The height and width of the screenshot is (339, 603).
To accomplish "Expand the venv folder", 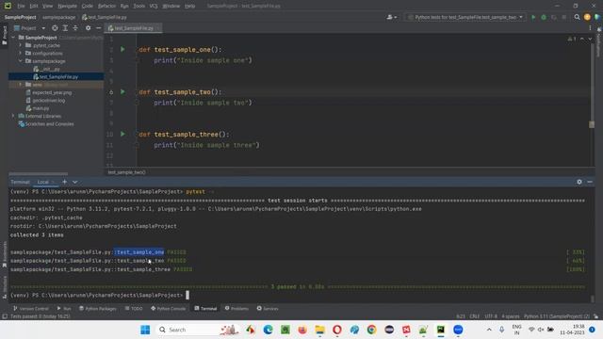I will (x=21, y=84).
